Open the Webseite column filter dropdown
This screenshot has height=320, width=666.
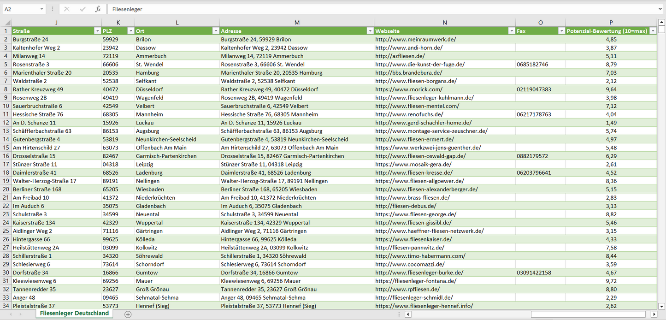pos(511,31)
